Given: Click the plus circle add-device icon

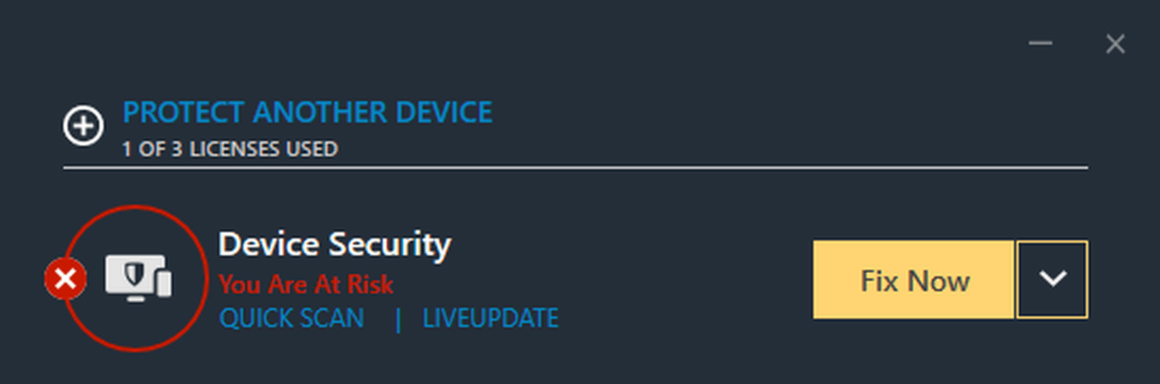Looking at the screenshot, I should click(83, 126).
